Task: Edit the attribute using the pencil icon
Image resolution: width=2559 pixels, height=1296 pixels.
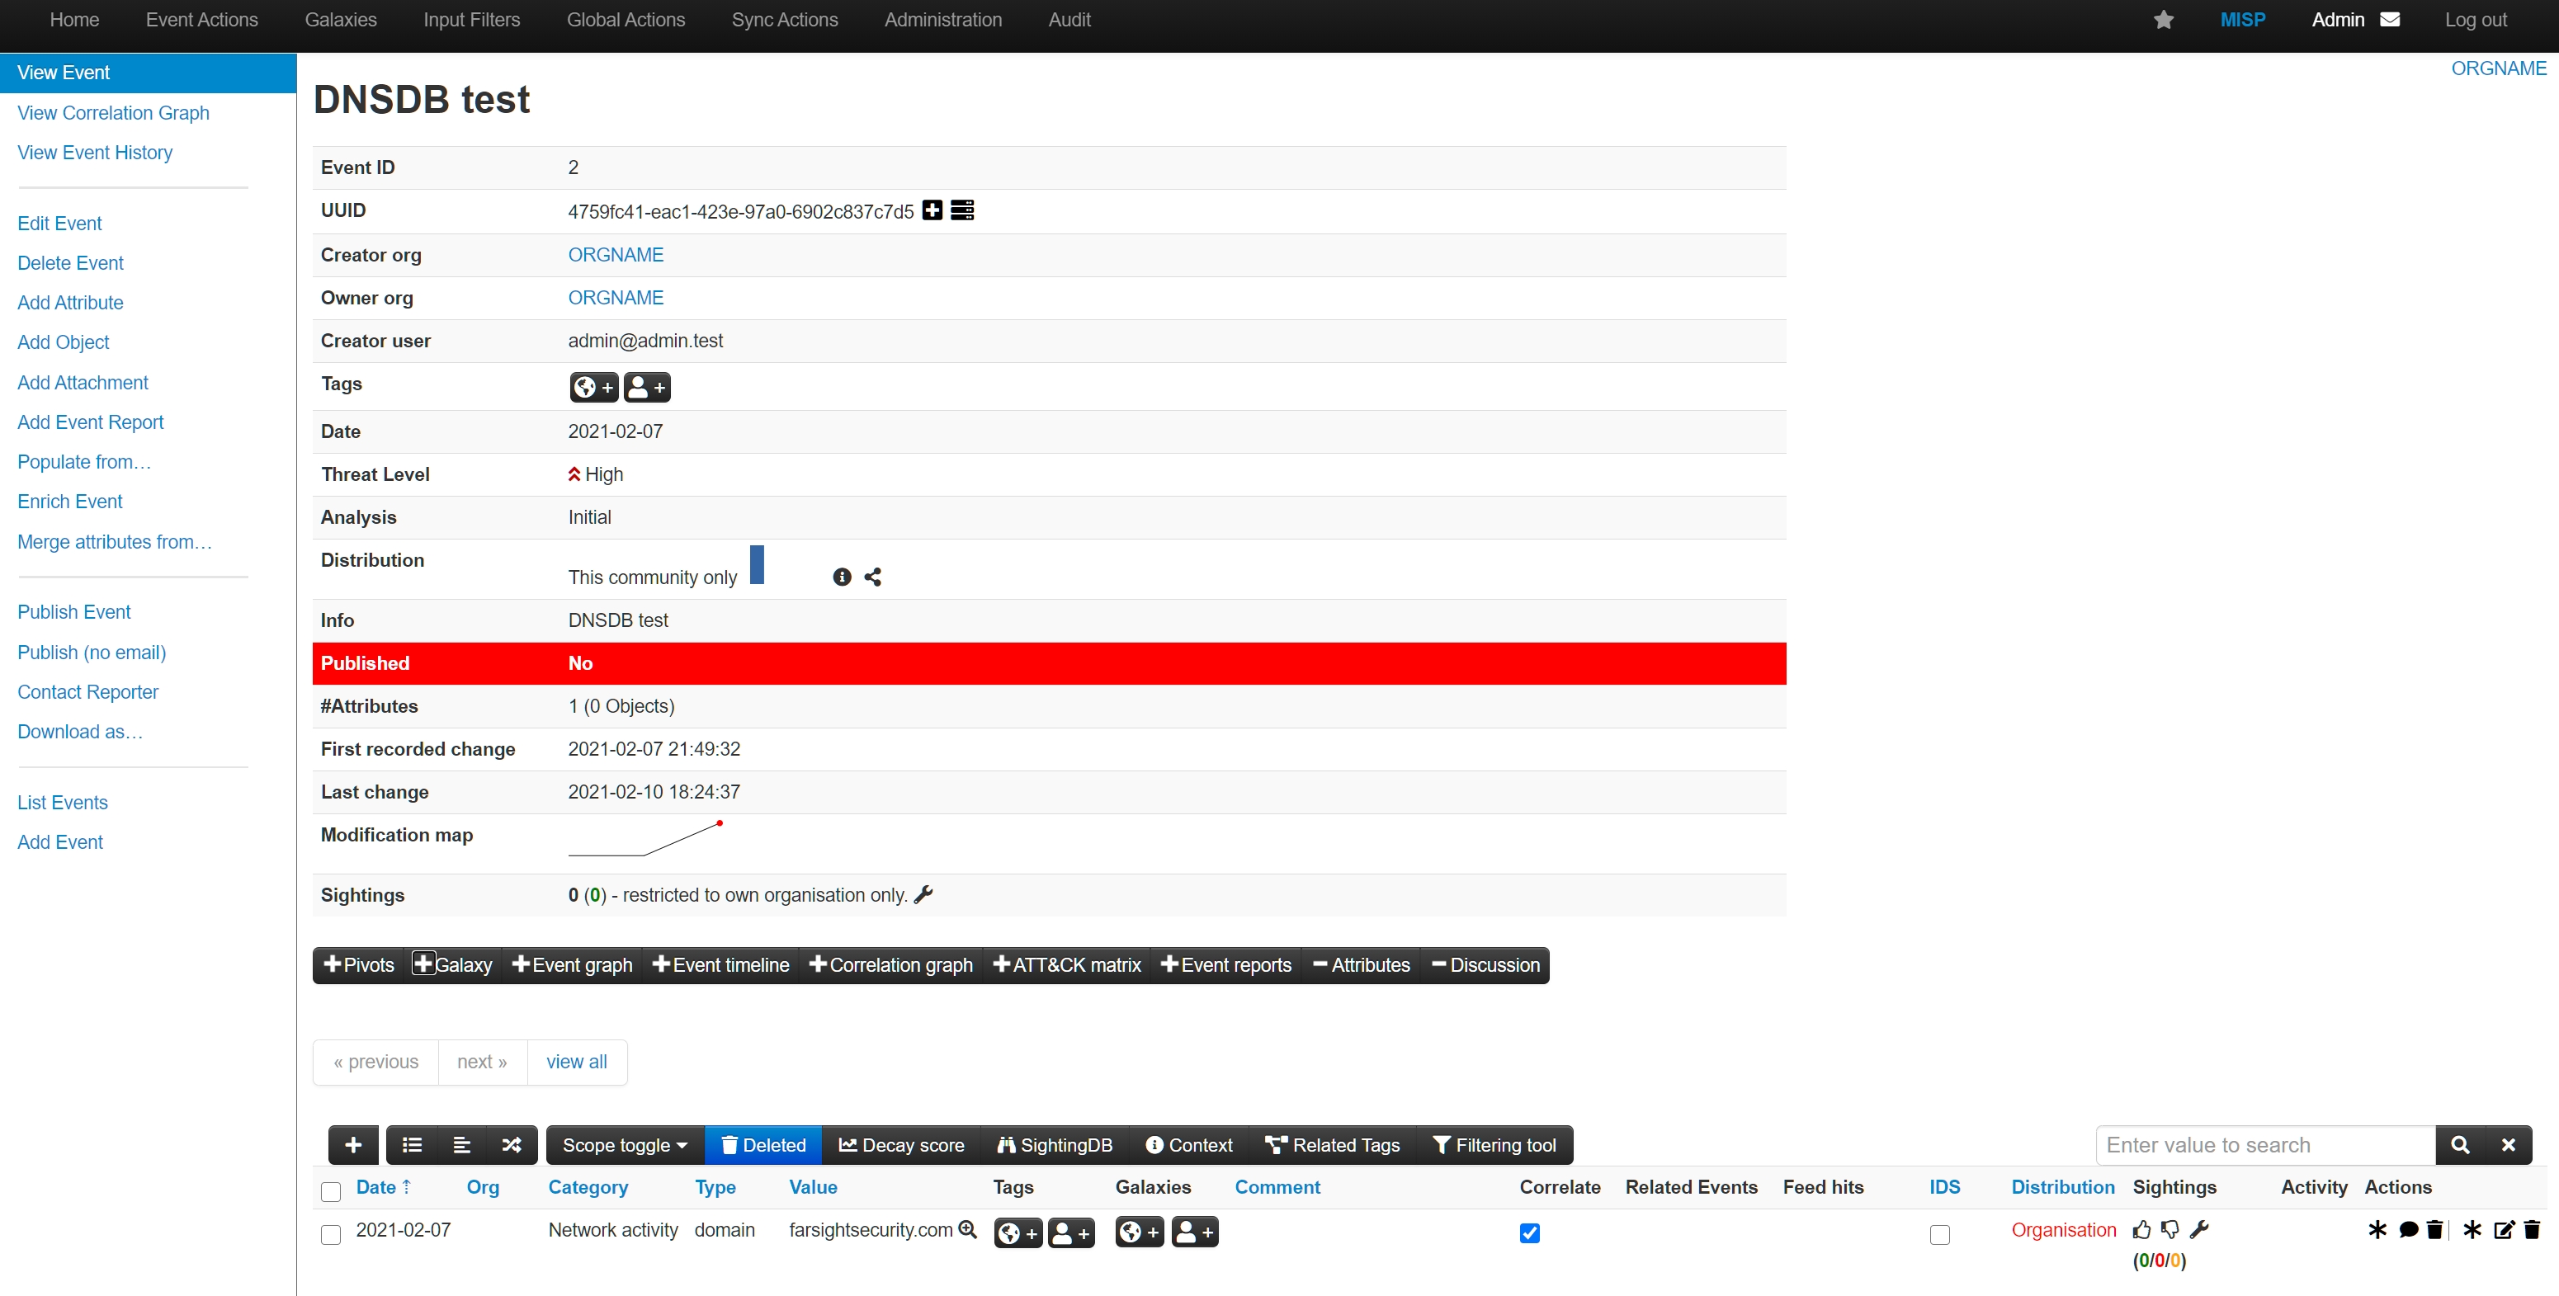Action: [2504, 1231]
